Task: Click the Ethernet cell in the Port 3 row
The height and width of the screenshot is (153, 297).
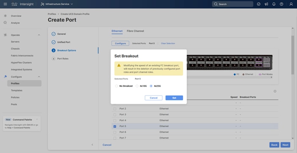Action: [164, 115]
